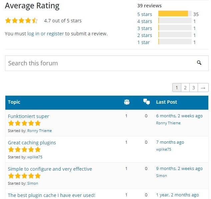The height and width of the screenshot is (199, 211).
Task: Click the star rating under Funktioniert super
Action: [24, 123]
